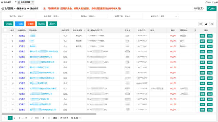Click the 单位ID input field

pos(26,16)
